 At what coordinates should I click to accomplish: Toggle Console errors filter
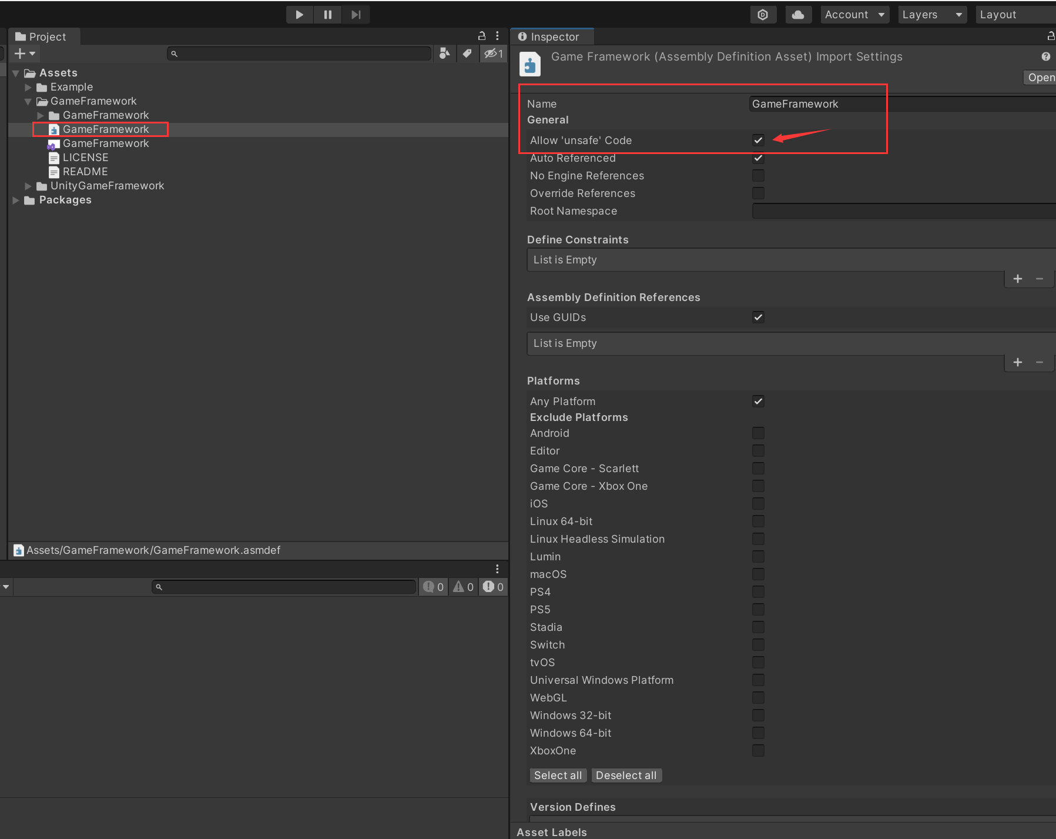[493, 587]
